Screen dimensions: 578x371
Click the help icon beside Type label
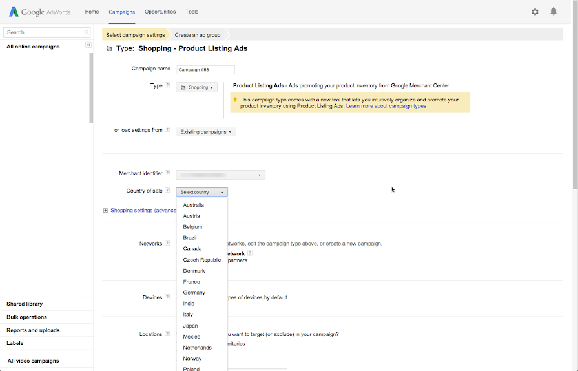click(167, 85)
